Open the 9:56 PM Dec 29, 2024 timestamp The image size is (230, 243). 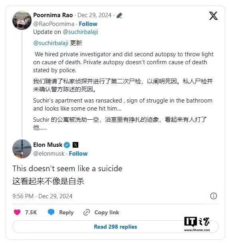point(42,196)
